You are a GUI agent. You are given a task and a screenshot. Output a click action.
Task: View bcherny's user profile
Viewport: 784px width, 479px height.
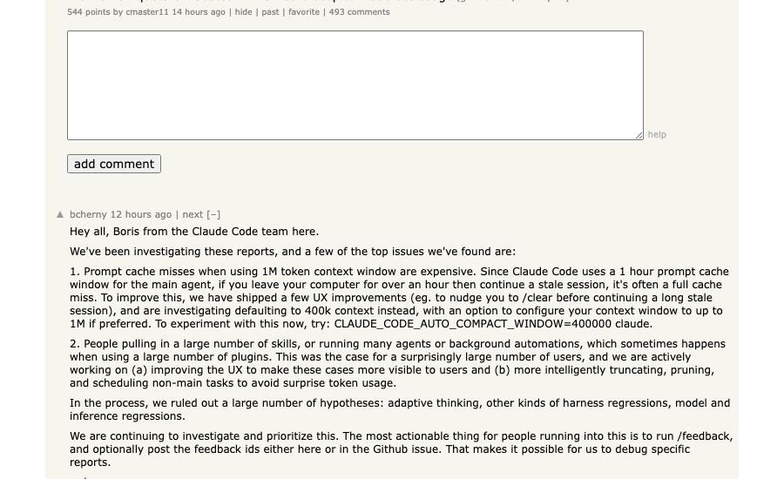coord(88,214)
